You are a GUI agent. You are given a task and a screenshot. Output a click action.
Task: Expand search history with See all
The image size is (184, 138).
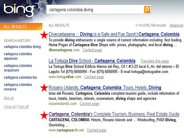pyautogui.click(x=9, y=98)
